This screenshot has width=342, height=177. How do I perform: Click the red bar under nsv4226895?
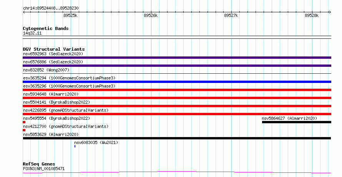click(x=177, y=114)
